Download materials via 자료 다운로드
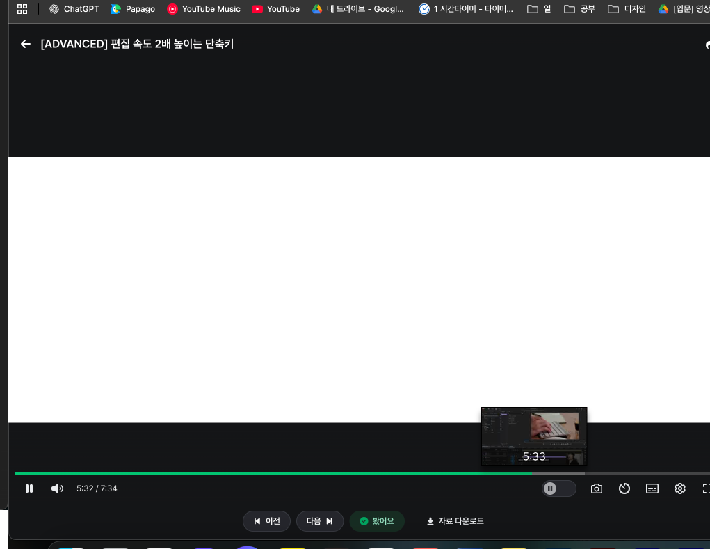 pos(455,521)
